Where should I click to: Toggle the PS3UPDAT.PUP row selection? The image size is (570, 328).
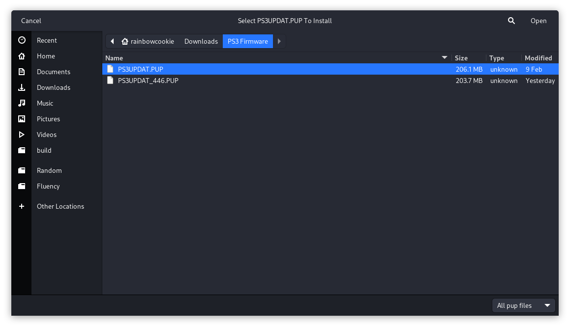pyautogui.click(x=140, y=69)
